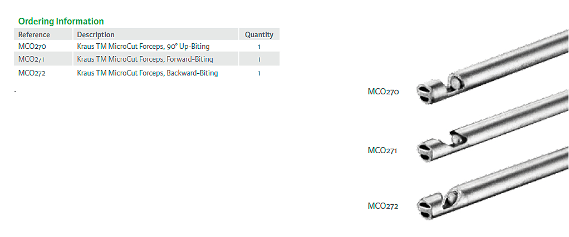Click the quantity value in the MCO271 row
This screenshot has height=237, width=569.
[259, 59]
